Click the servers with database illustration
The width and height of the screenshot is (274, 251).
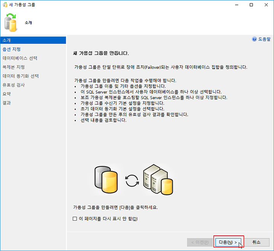[x=158, y=179]
